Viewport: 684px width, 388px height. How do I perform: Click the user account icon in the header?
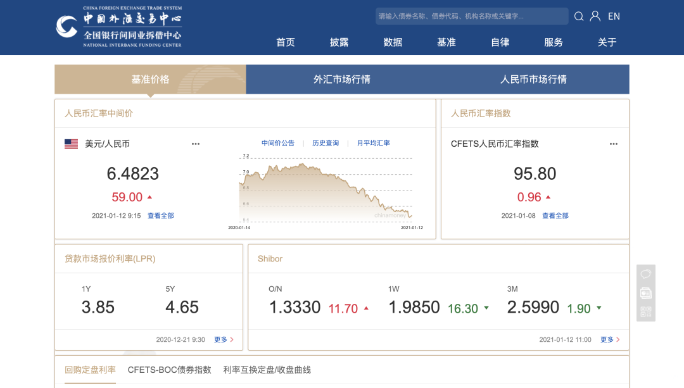595,16
